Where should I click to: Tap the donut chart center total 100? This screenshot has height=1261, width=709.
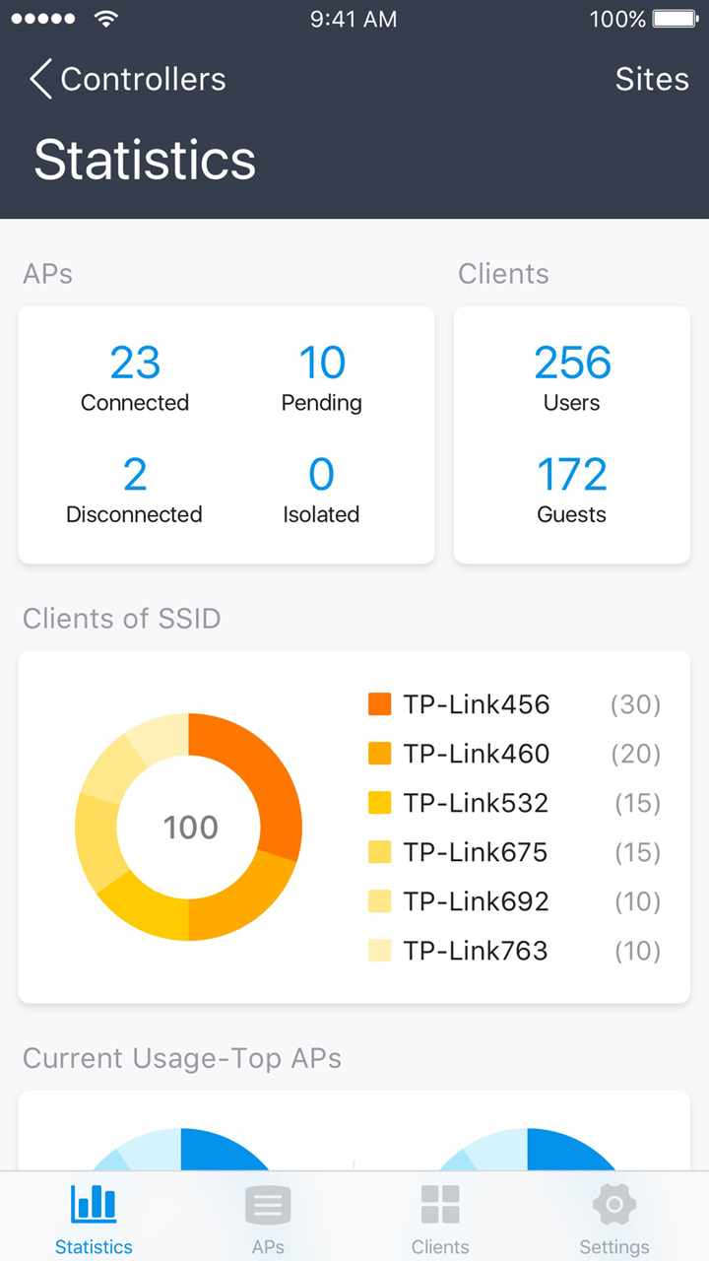190,827
